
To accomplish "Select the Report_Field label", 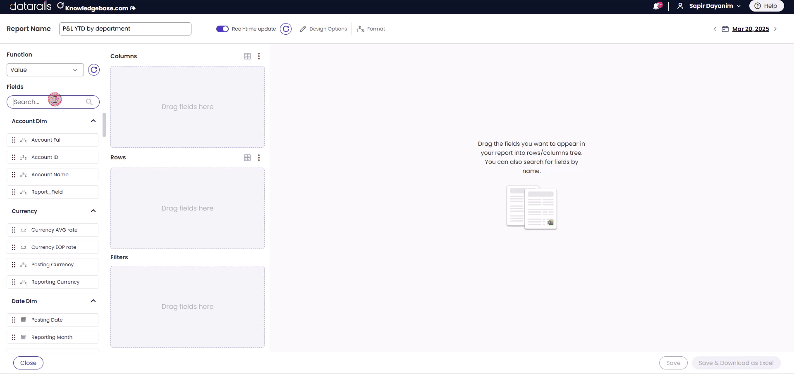I will click(47, 192).
